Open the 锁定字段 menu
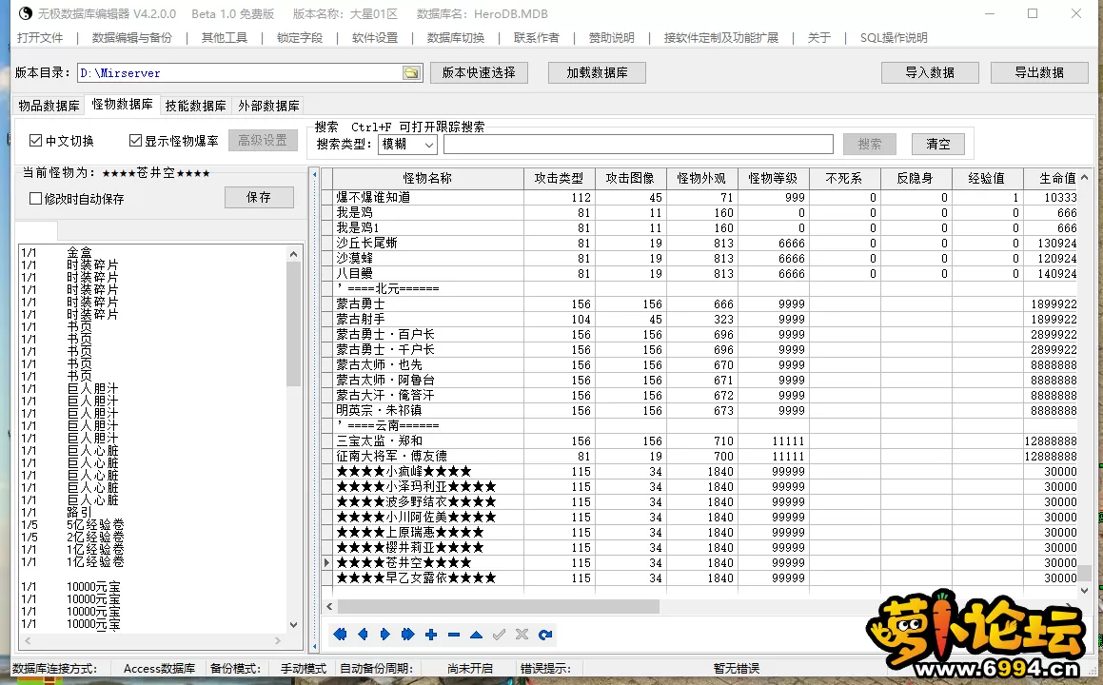This screenshot has width=1103, height=685. (300, 38)
